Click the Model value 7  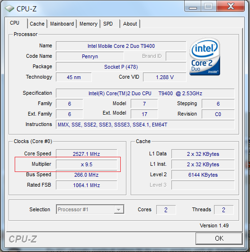pyautogui.click(x=144, y=104)
